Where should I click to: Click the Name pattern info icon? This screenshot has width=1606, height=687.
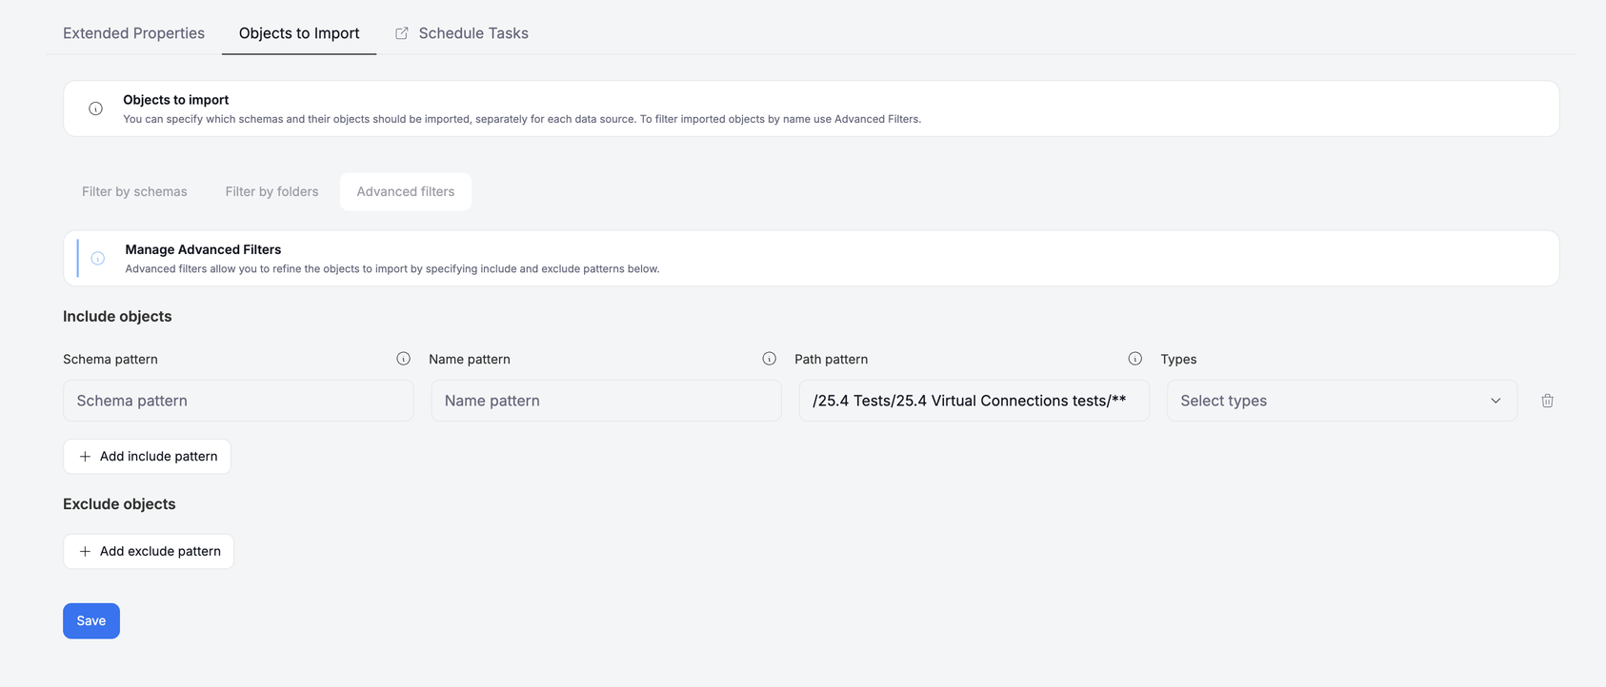coord(770,359)
